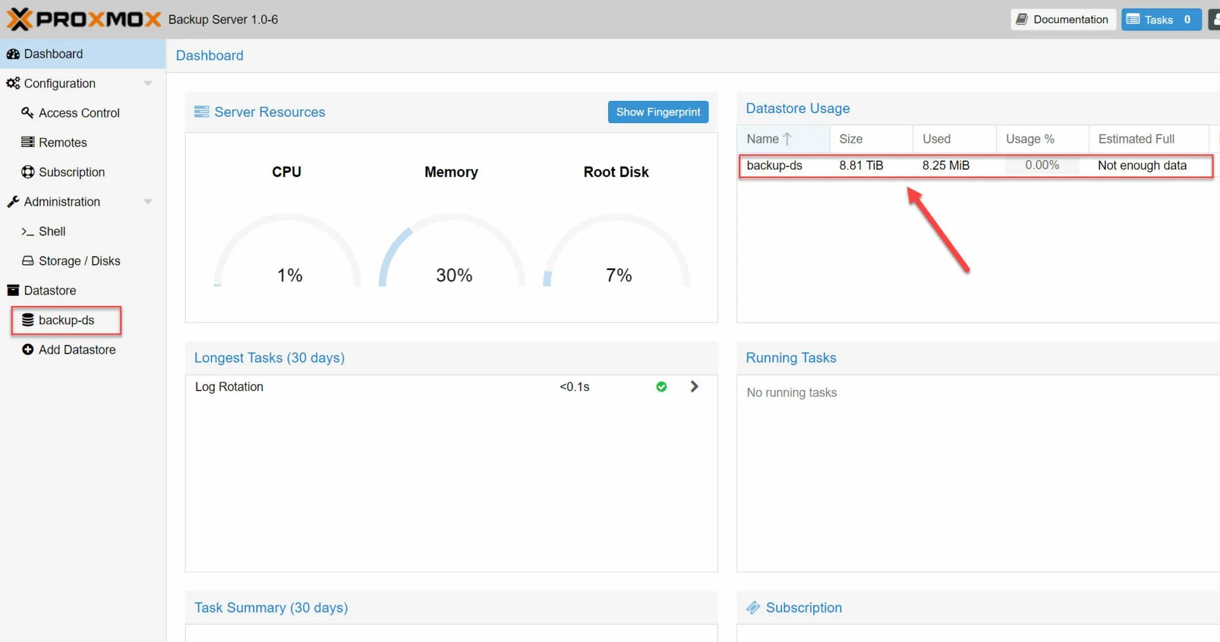This screenshot has height=642, width=1220.
Task: Click the Subscription lifebuoy icon in sidebar
Action: coord(28,171)
